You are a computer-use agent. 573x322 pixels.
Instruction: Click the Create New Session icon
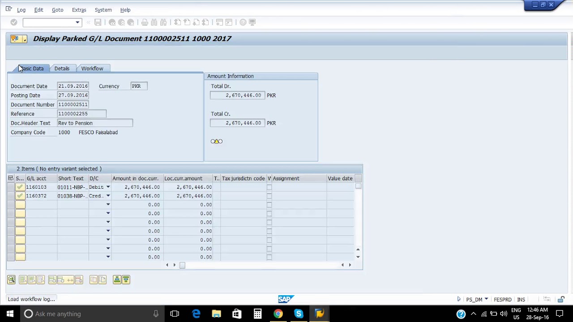click(219, 22)
